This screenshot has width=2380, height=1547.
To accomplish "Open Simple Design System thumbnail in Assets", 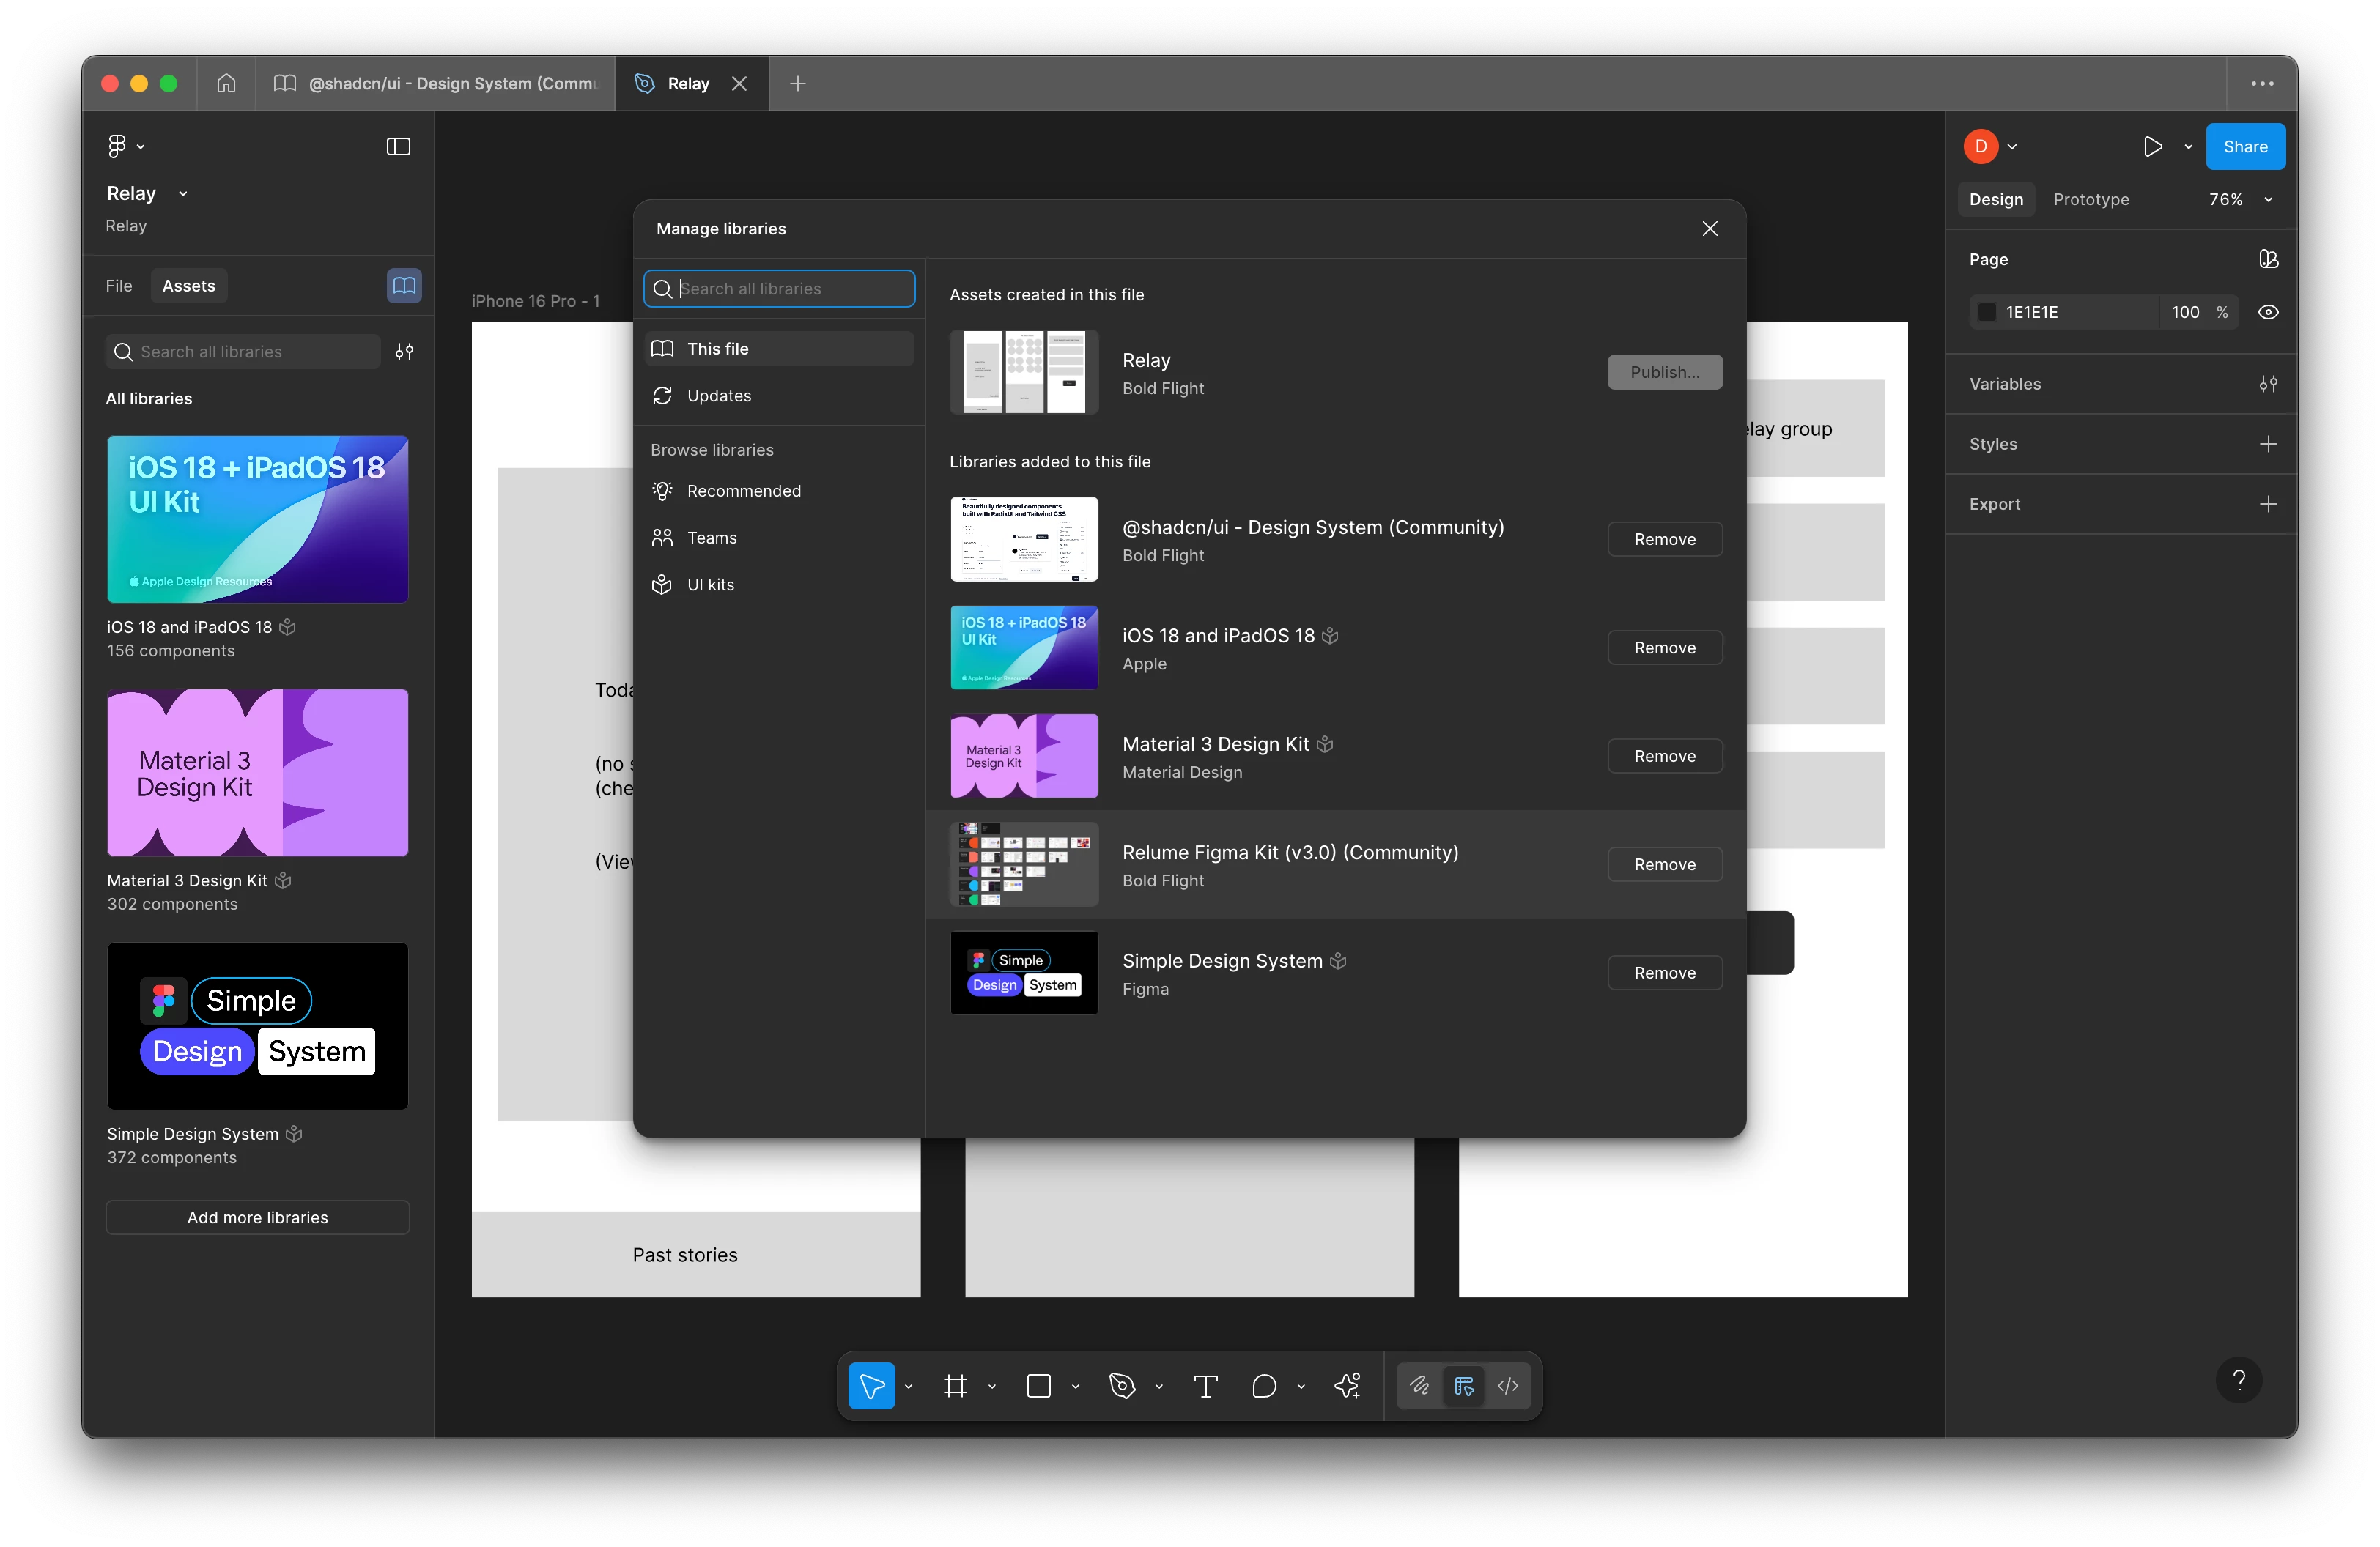I will click(257, 1025).
